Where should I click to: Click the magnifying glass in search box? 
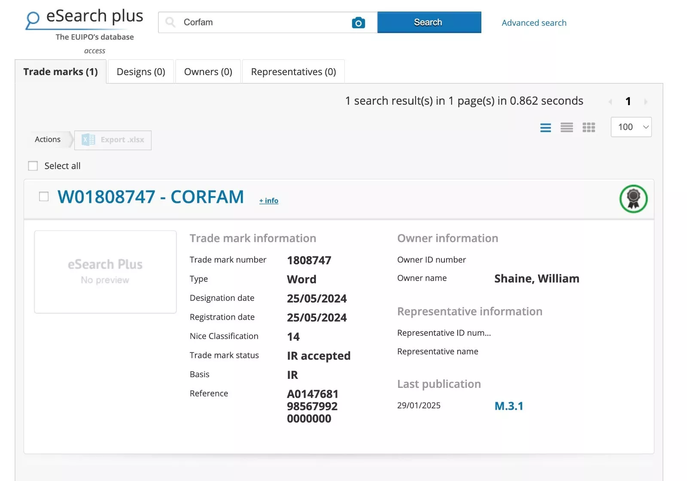tap(170, 22)
